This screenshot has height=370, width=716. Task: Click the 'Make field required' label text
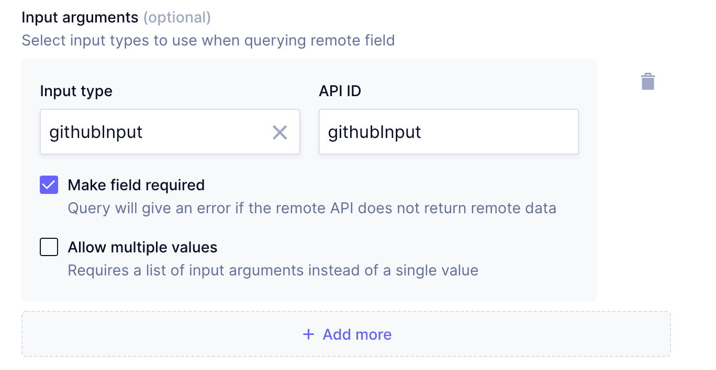click(136, 185)
